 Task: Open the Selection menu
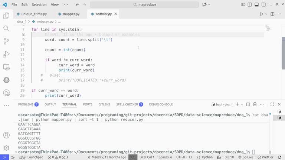pyautogui.click(x=39, y=4)
